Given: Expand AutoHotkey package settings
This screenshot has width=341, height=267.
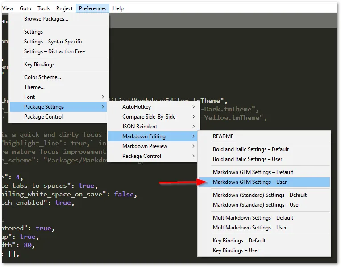Looking at the screenshot, I should click(x=153, y=107).
